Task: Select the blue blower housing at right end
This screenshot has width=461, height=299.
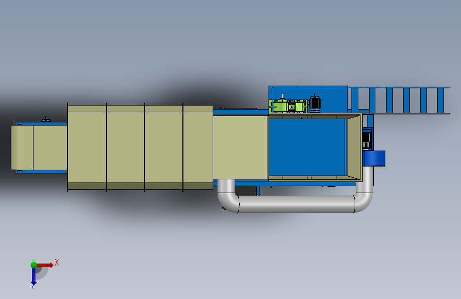Action: click(374, 159)
